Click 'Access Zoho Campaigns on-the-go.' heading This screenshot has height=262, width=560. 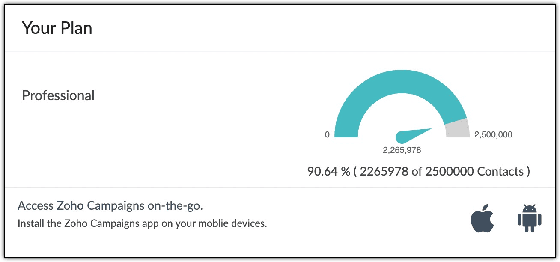coord(110,205)
